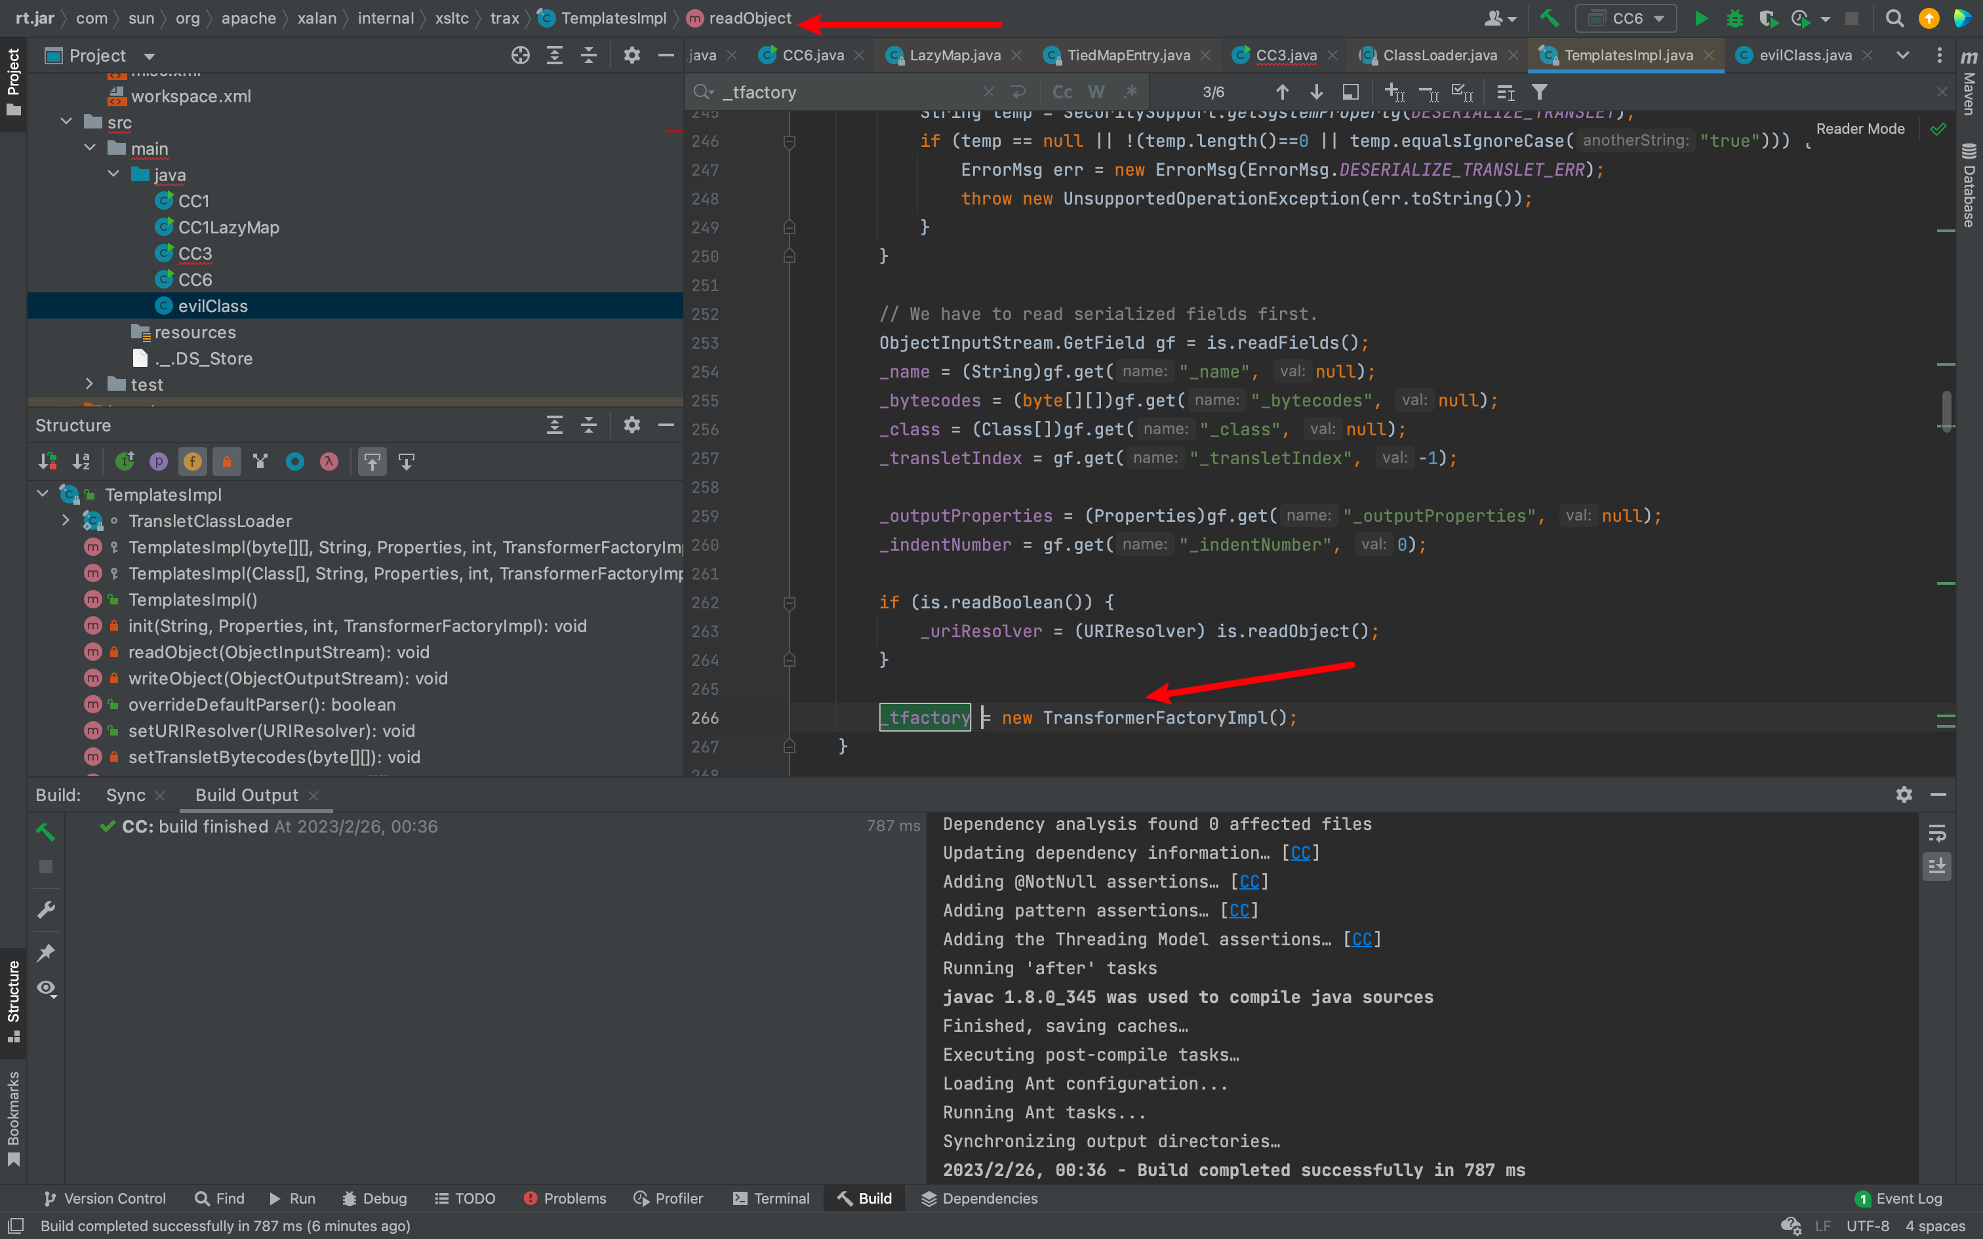Toggle Show Fields (f) in Structure
Screen dimensions: 1983x1239
pyautogui.click(x=193, y=462)
